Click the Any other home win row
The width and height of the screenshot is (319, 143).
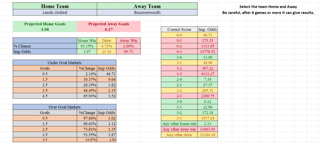point(189,123)
